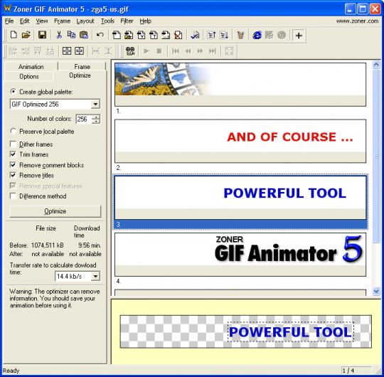
Task: Increase number of colors with spinner
Action: point(95,117)
